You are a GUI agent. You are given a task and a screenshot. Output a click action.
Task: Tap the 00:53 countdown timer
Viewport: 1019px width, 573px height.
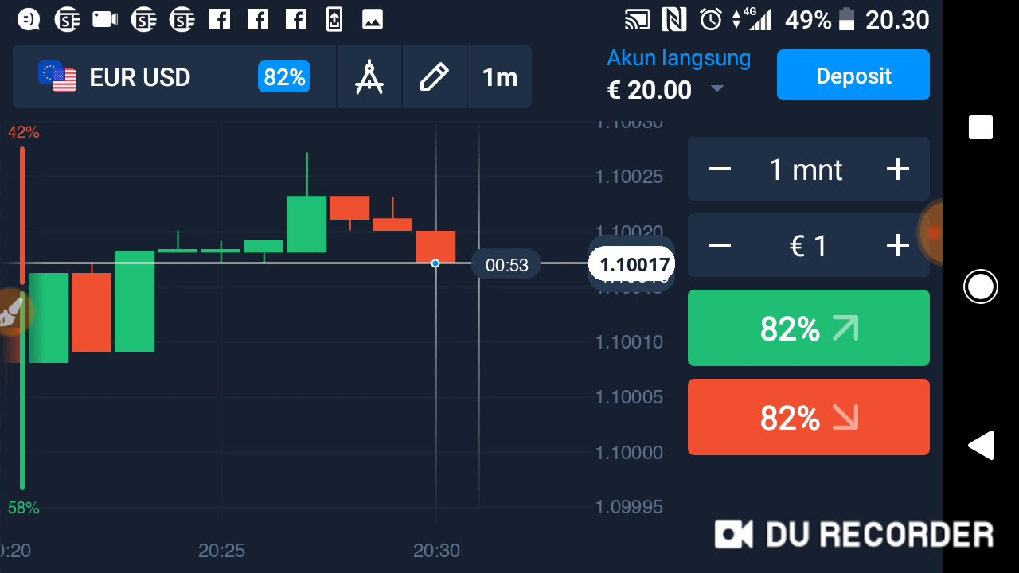coord(507,265)
